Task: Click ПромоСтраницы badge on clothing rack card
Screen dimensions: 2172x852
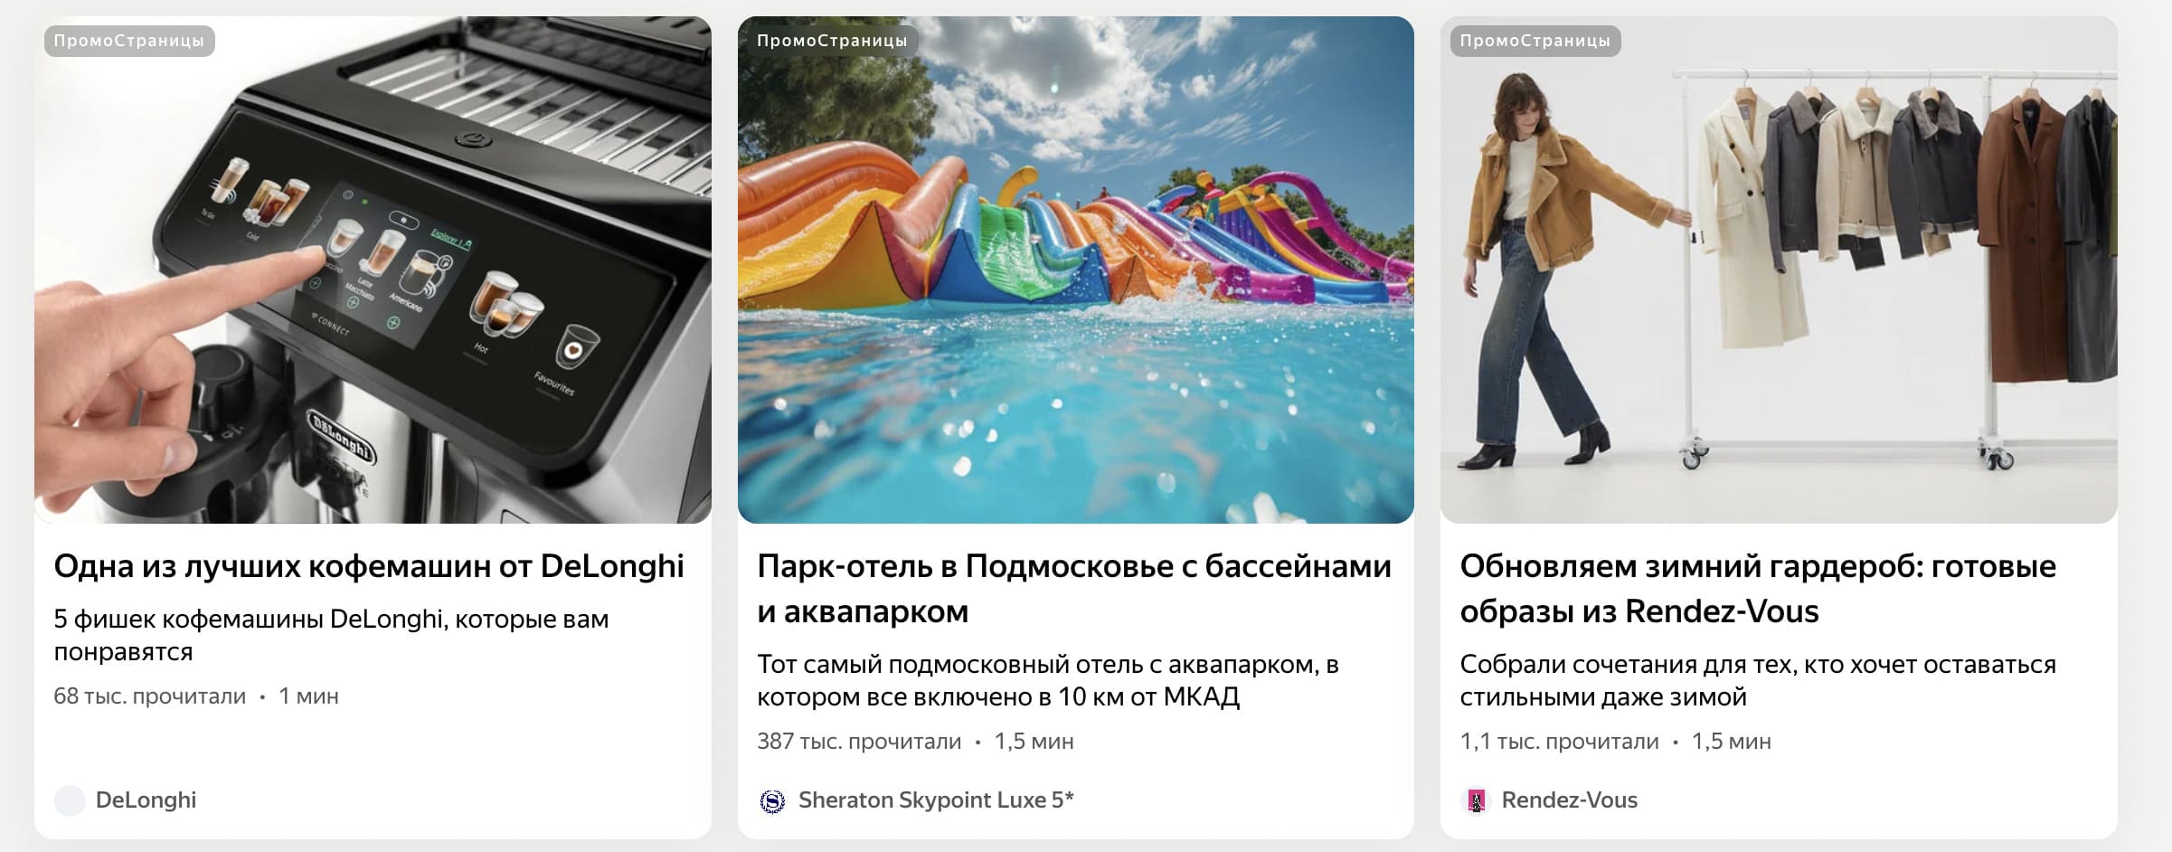Action: pos(1535,41)
